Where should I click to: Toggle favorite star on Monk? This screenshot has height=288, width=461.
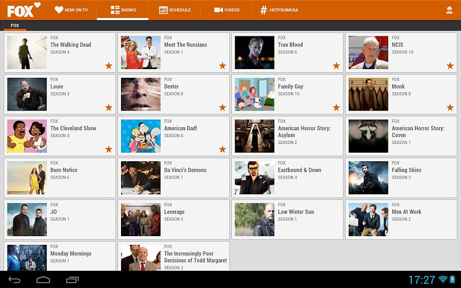(450, 107)
